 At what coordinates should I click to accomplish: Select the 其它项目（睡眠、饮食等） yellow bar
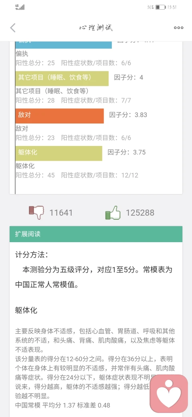pos(62,79)
